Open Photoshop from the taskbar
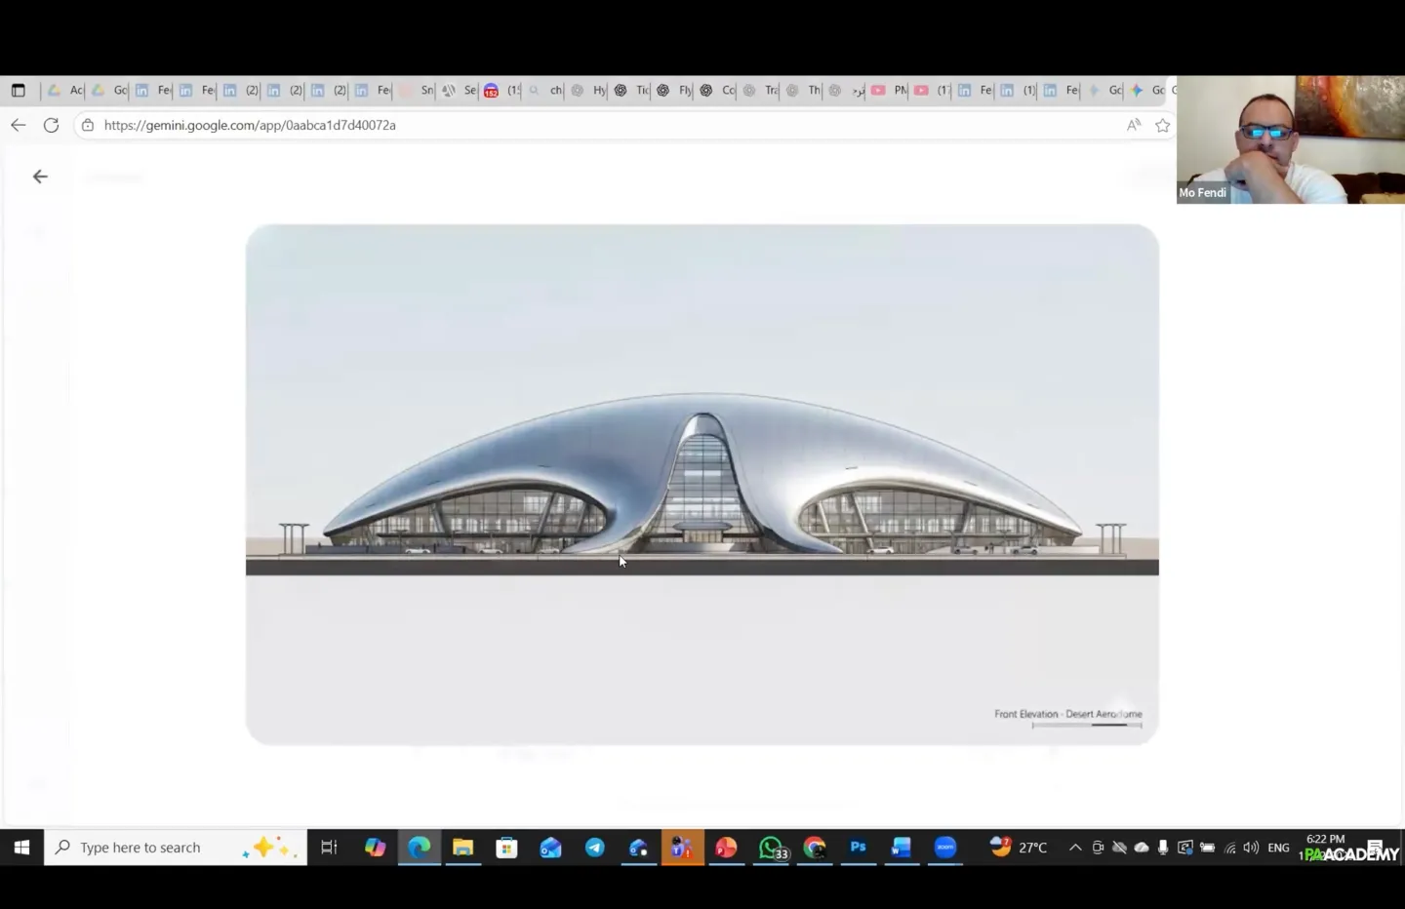Image resolution: width=1405 pixels, height=909 pixels. point(858,848)
